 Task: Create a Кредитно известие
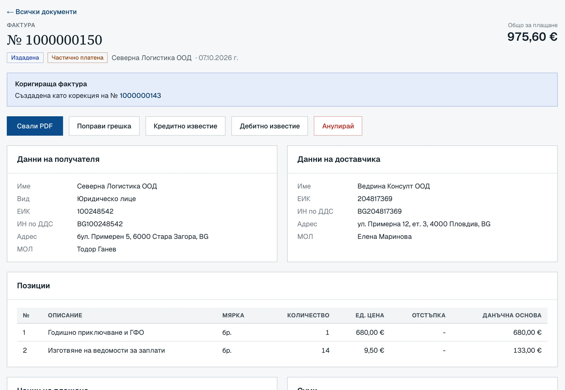coord(185,126)
